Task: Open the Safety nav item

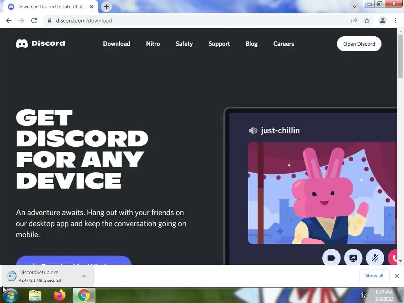Action: click(x=184, y=44)
